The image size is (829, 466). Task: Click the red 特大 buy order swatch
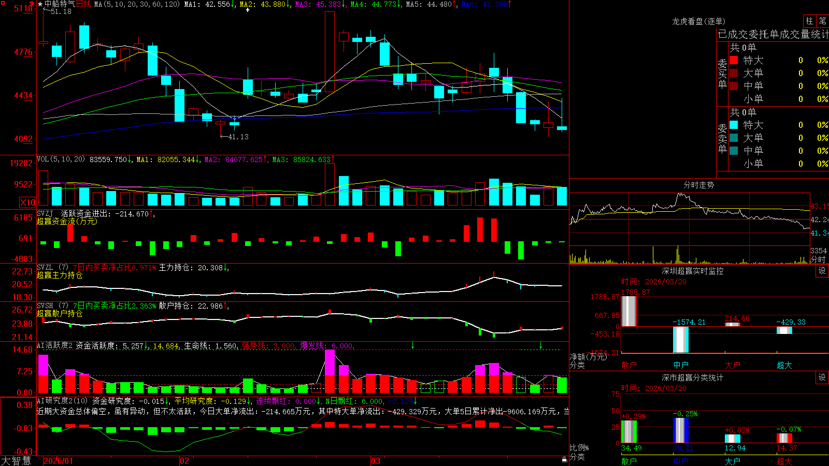[x=734, y=60]
